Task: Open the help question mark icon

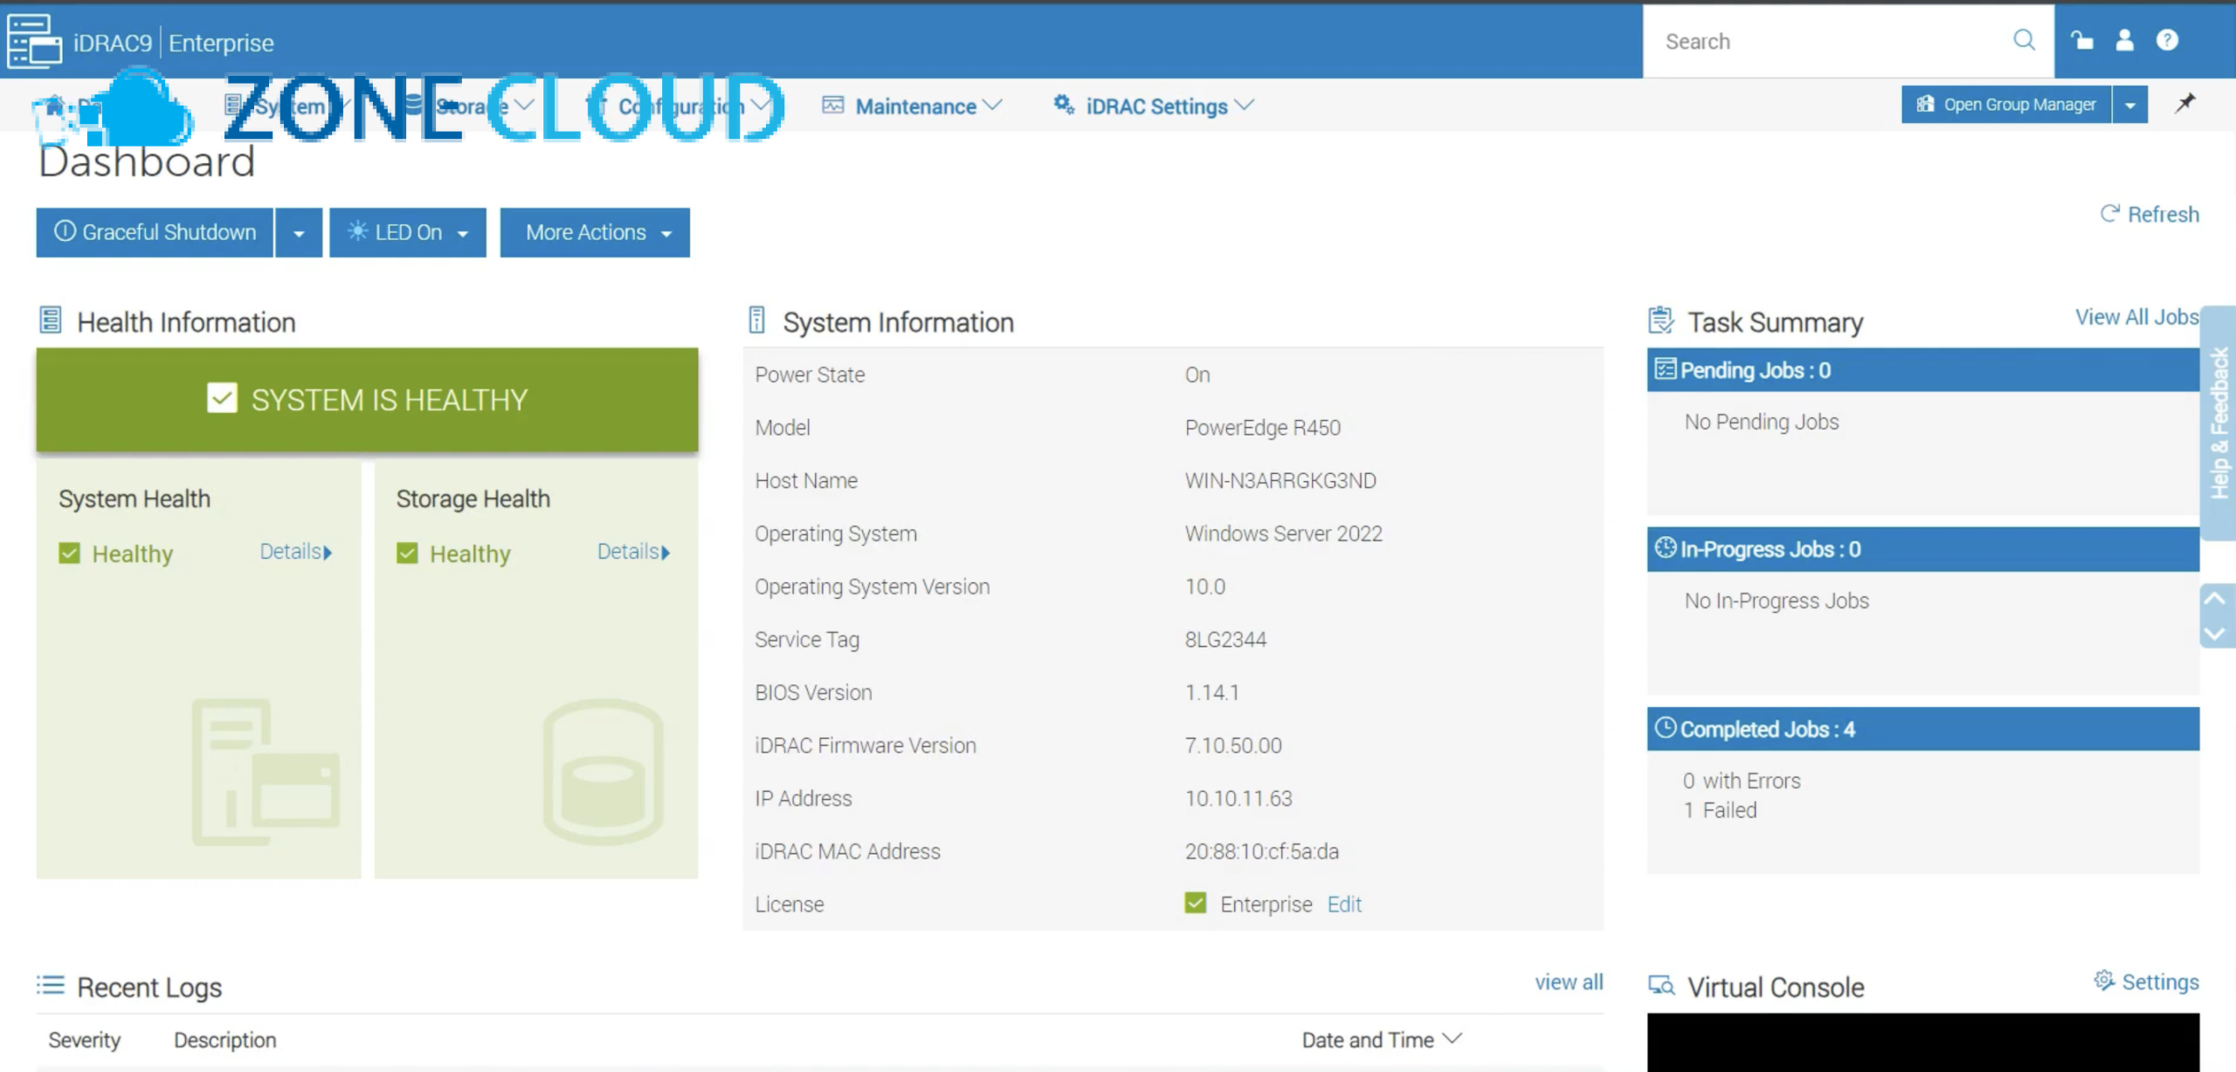Action: point(2167,40)
